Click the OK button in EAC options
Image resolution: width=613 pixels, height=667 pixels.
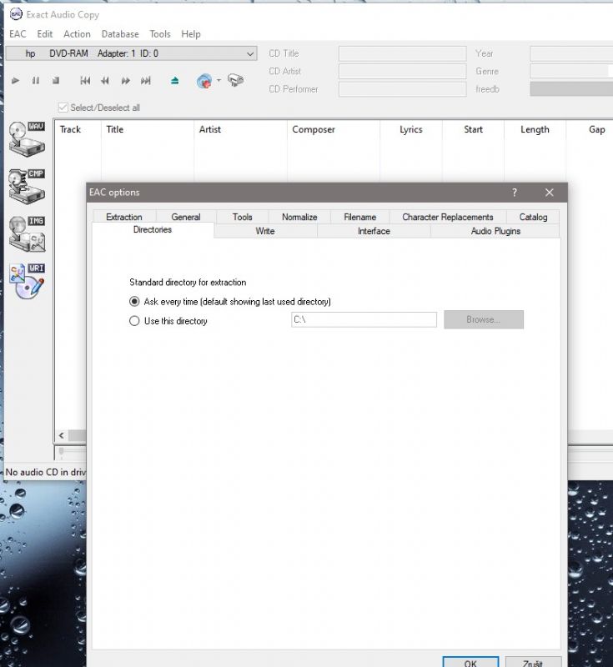(470, 662)
